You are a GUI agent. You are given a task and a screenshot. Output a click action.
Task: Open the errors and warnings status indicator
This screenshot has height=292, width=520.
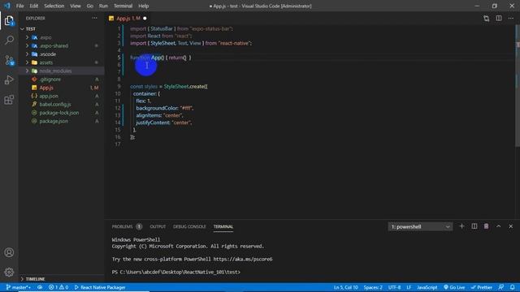pos(58,287)
